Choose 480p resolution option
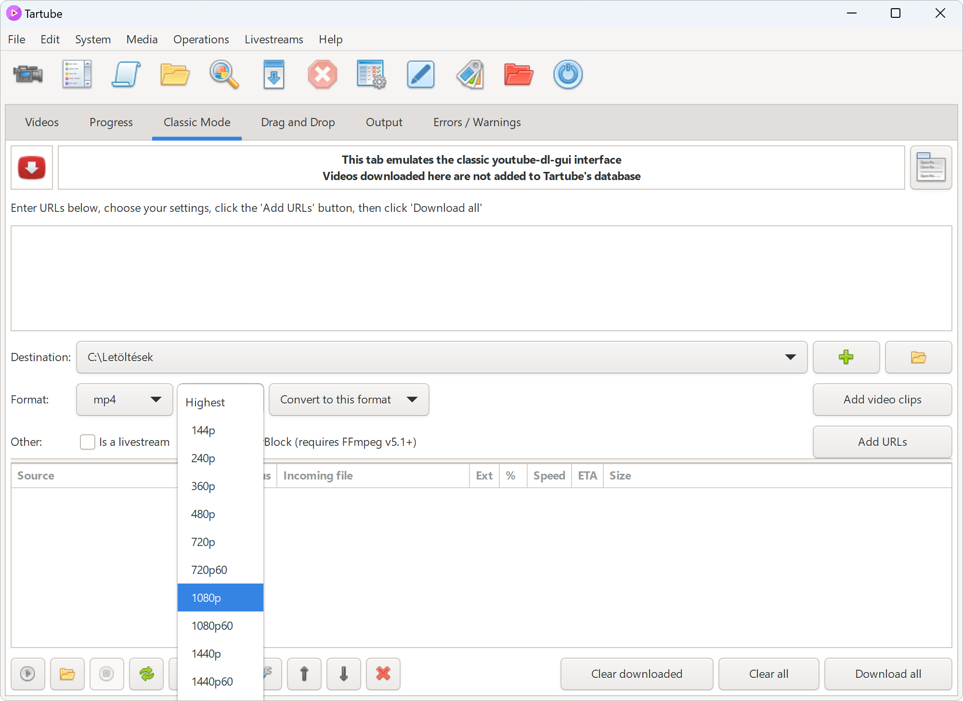963x701 pixels. pyautogui.click(x=221, y=514)
